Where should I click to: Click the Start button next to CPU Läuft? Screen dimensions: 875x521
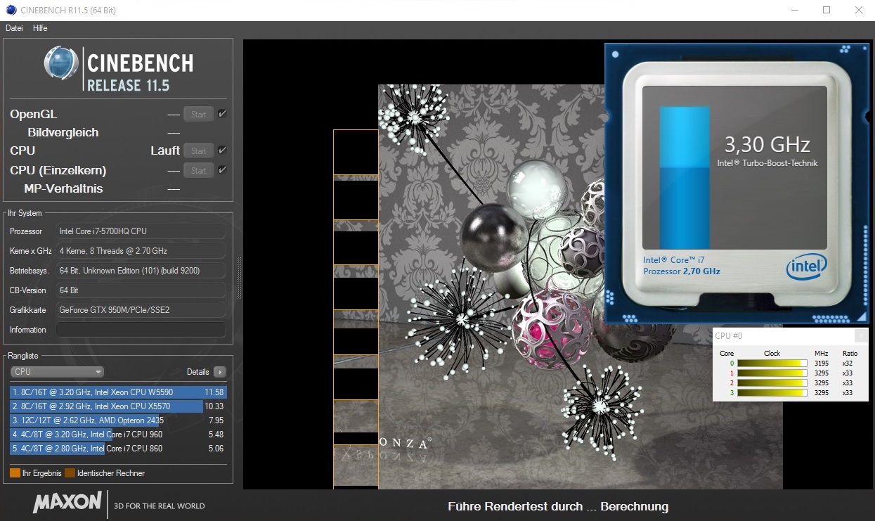[199, 150]
